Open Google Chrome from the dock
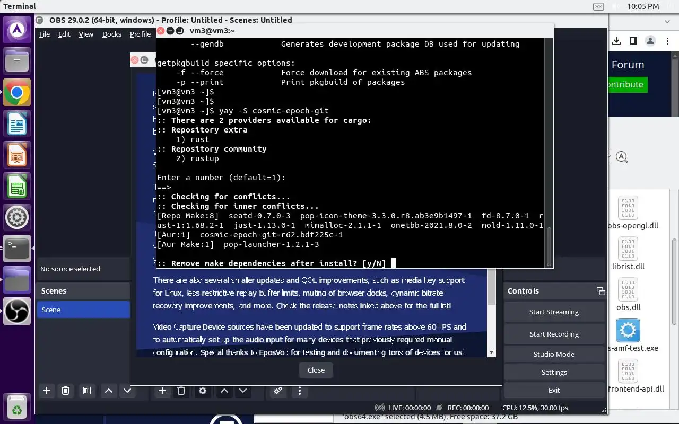679x424 pixels. [17, 93]
